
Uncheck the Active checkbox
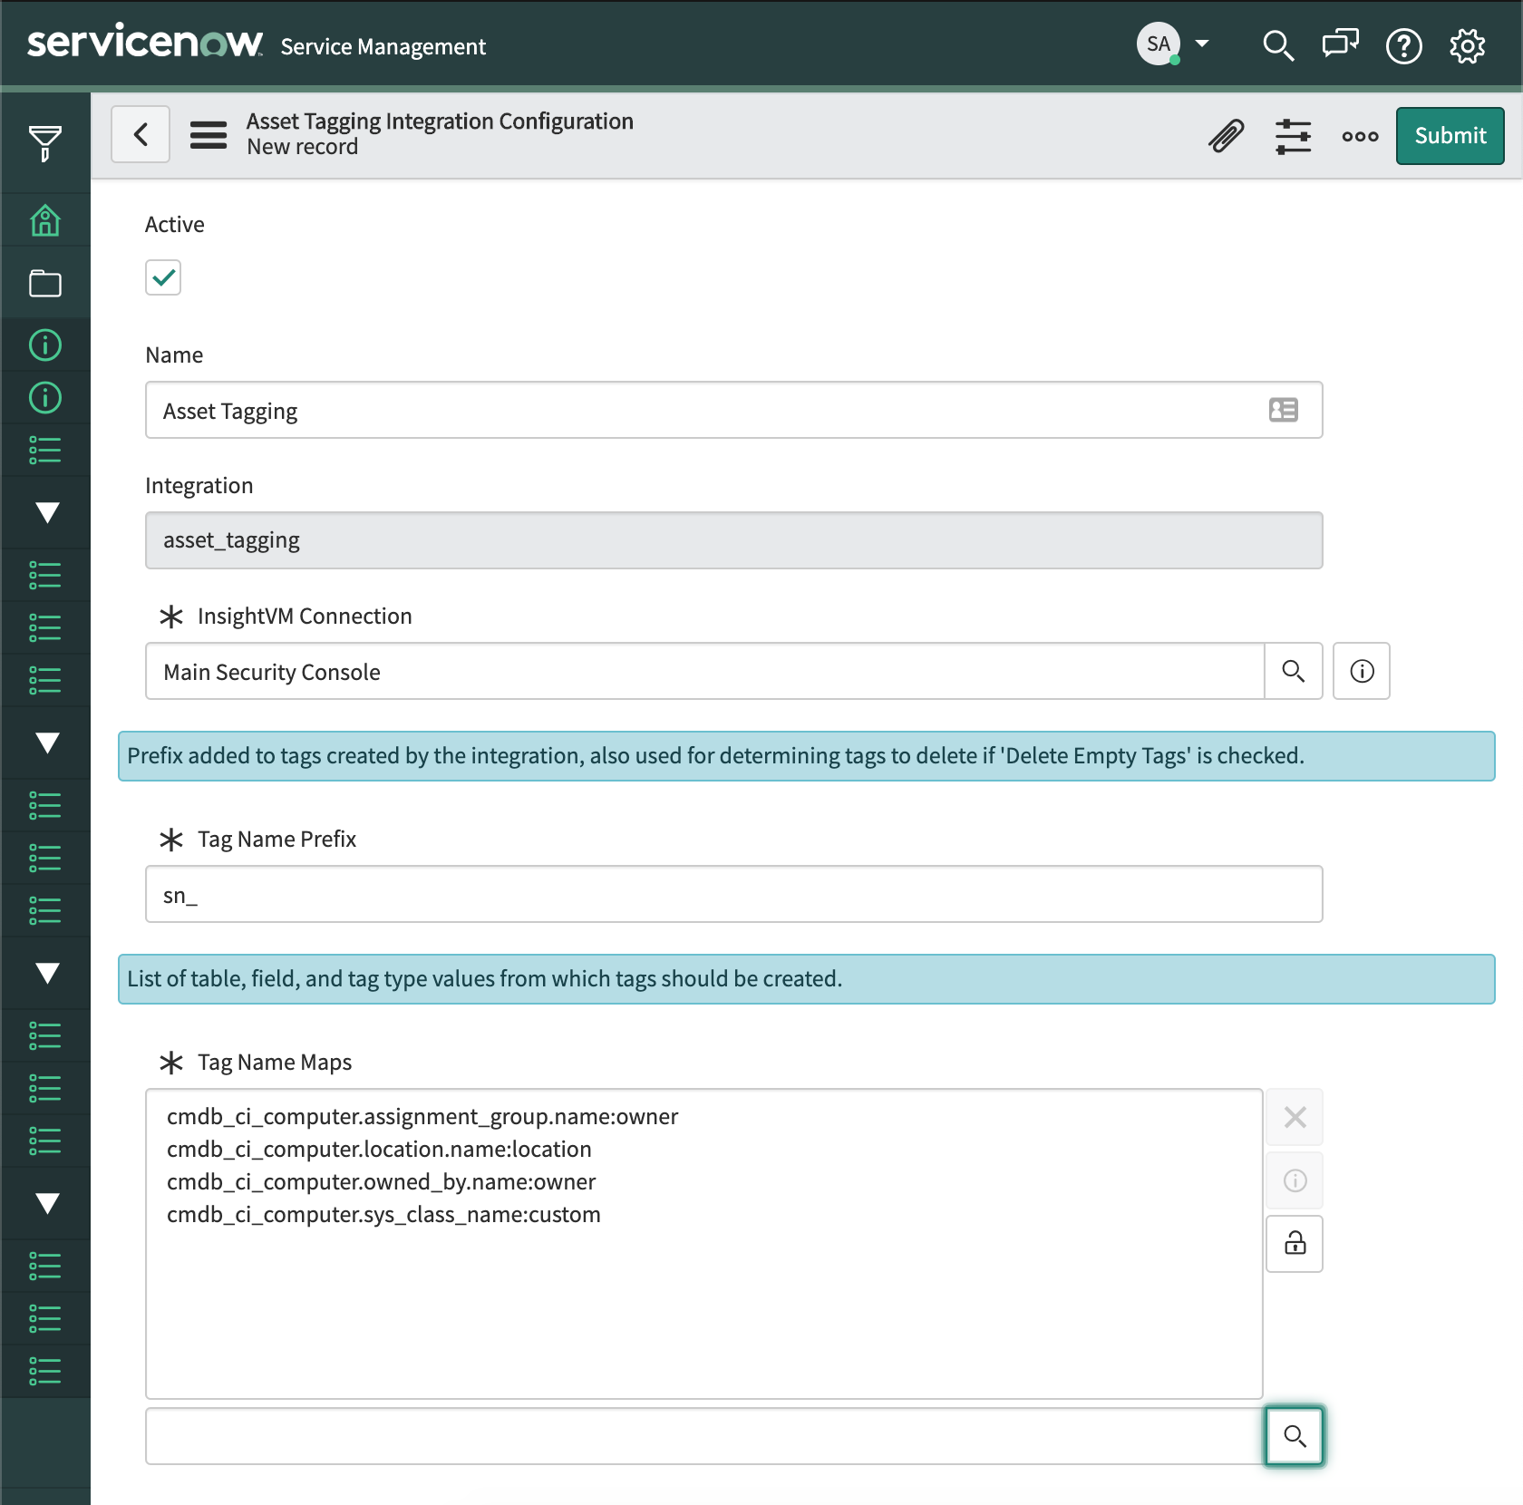click(x=163, y=277)
